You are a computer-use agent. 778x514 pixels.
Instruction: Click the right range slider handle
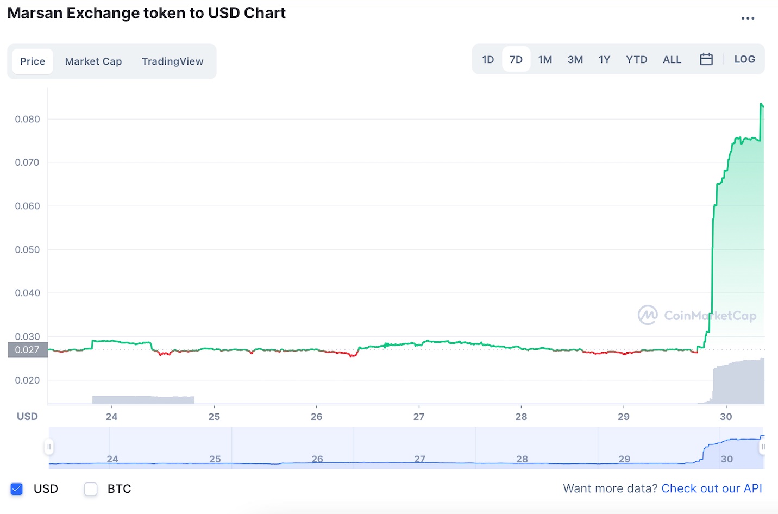pyautogui.click(x=763, y=446)
